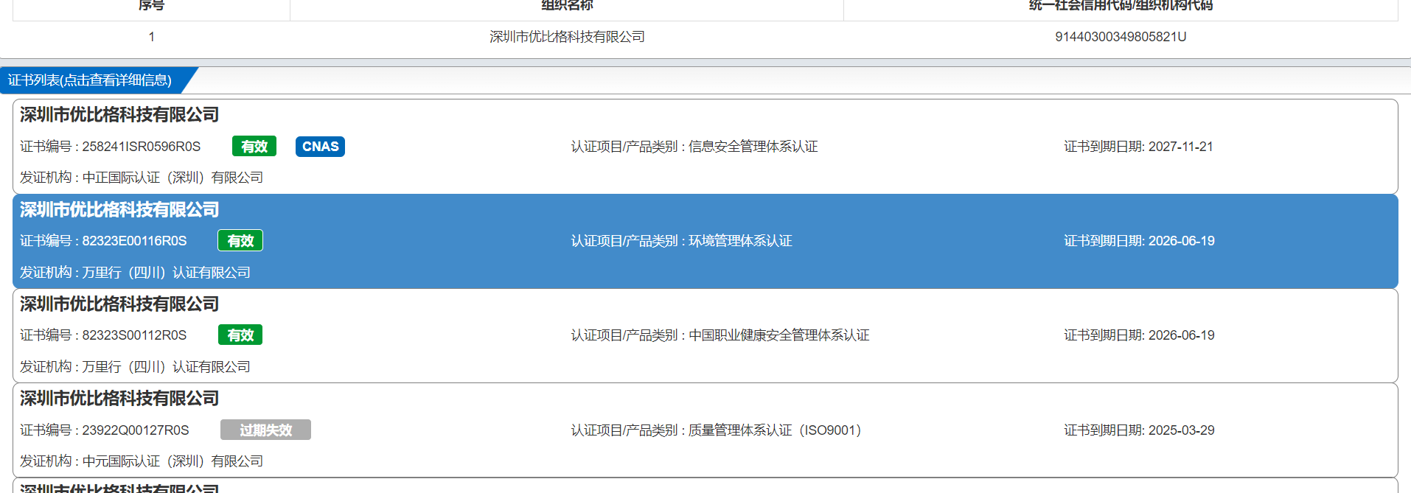Click the CNAS badge on certificate 258241ISR0596R0S
The image size is (1411, 493).
pos(320,147)
